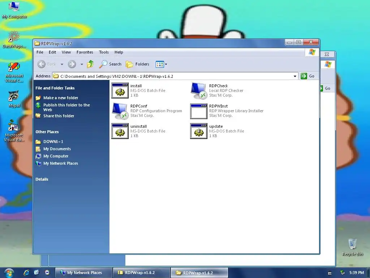Click the Microsoft Visual Basic desktop shortcut
The width and height of the screenshot is (370, 278).
[x=14, y=131]
